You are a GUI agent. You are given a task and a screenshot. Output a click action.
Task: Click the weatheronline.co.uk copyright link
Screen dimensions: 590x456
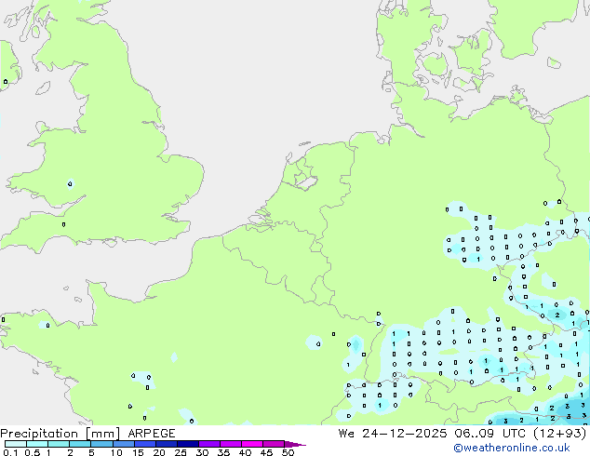[x=511, y=448]
